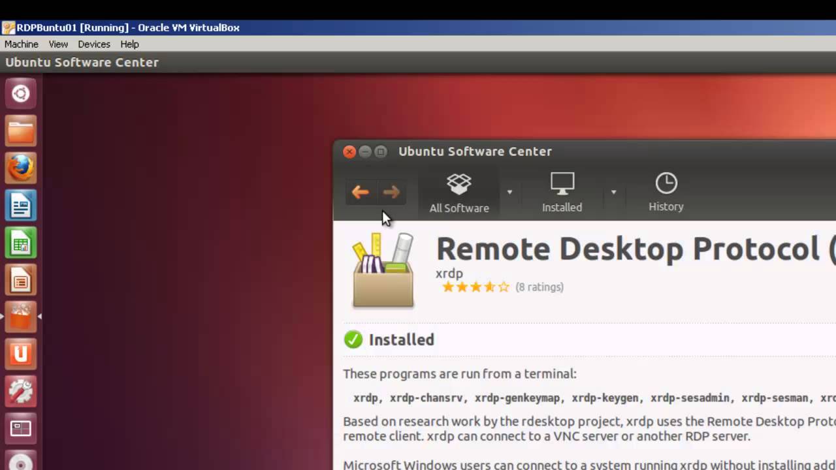Open the Ubuntu Dash home launcher
836x470 pixels.
point(21,93)
